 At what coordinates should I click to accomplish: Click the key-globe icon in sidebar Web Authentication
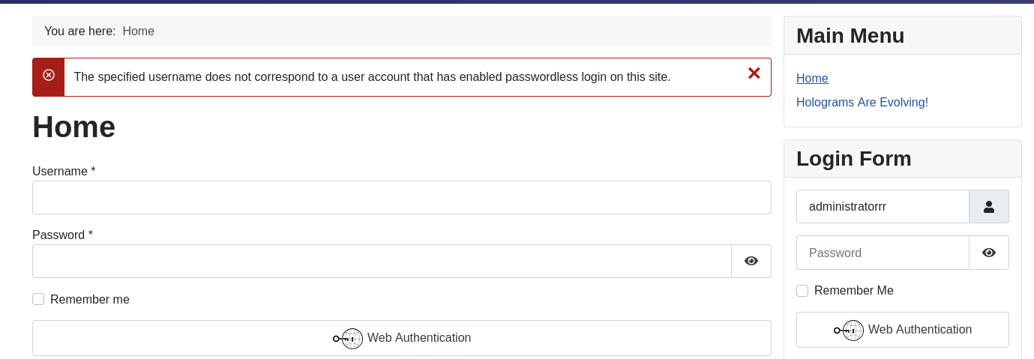point(849,331)
